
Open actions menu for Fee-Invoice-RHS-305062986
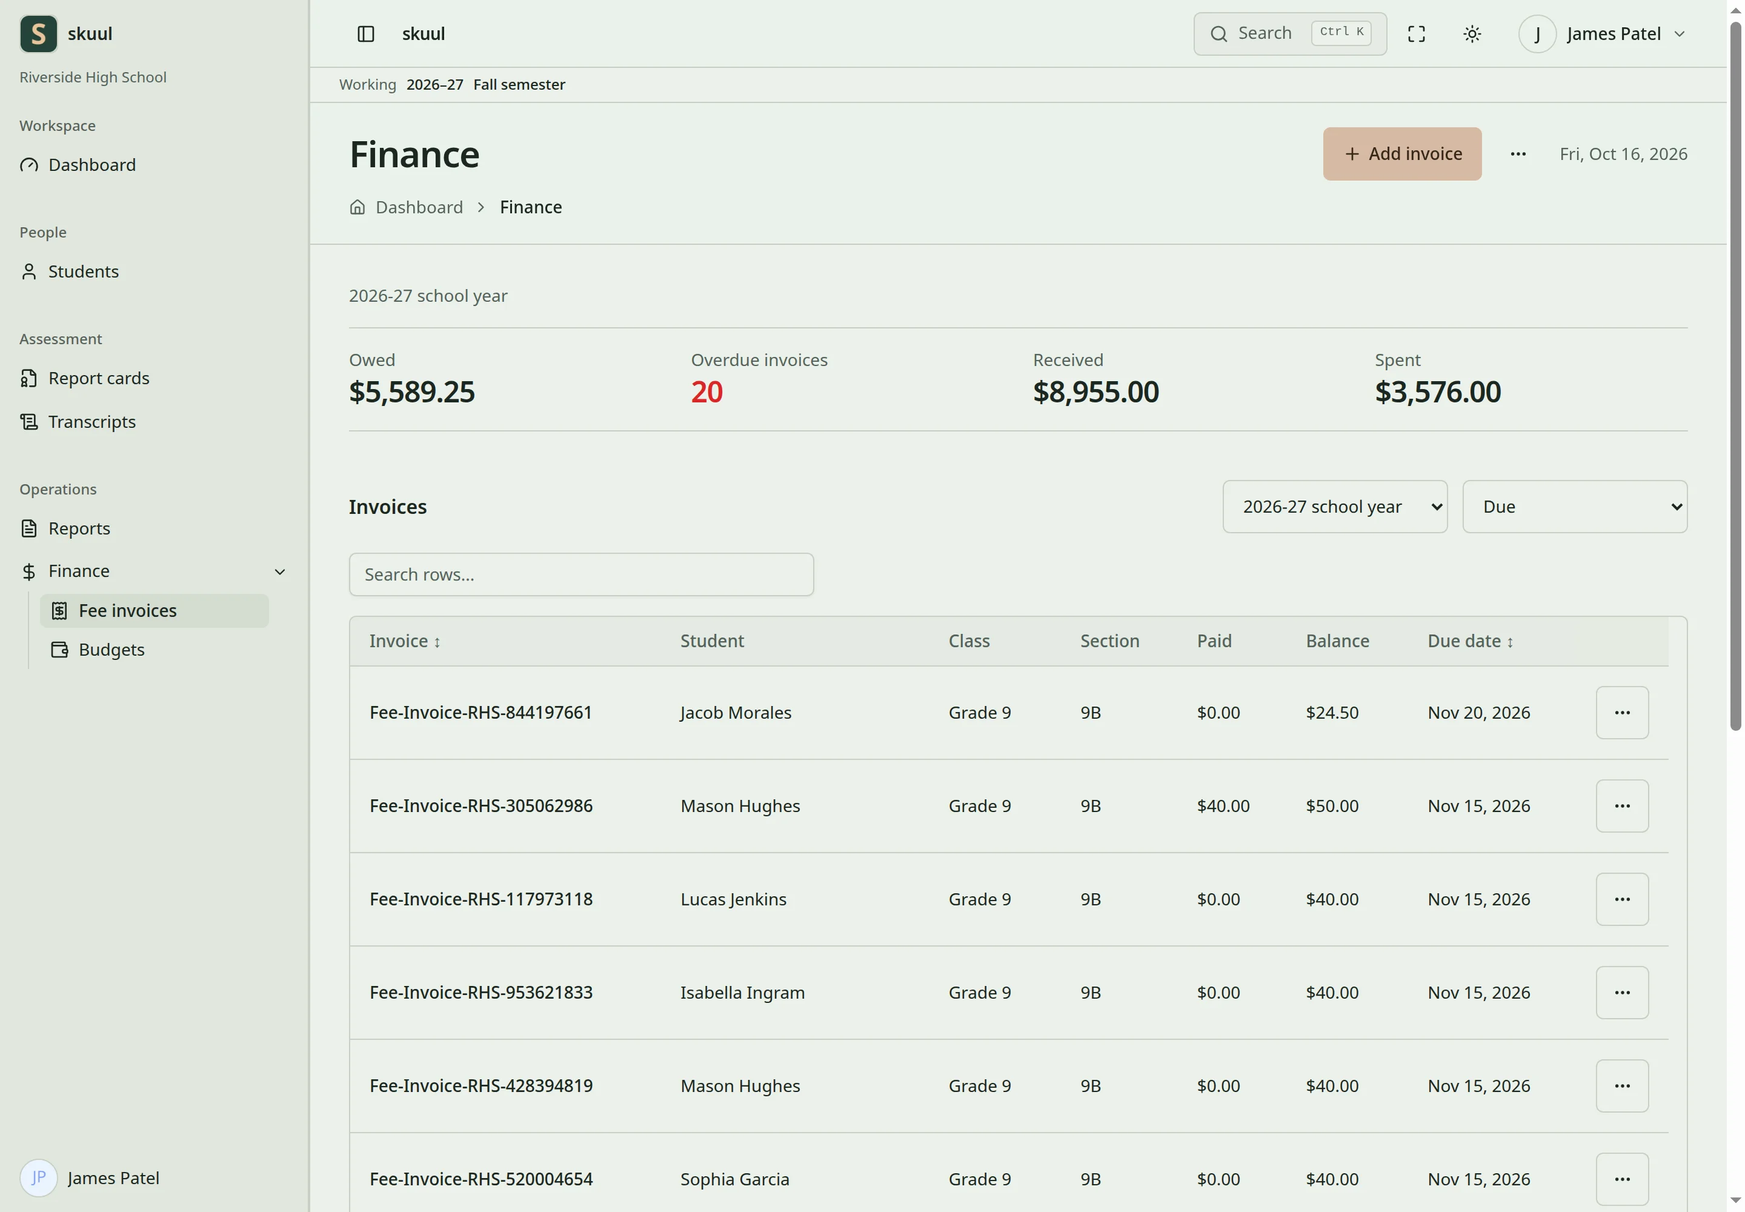[x=1622, y=807]
